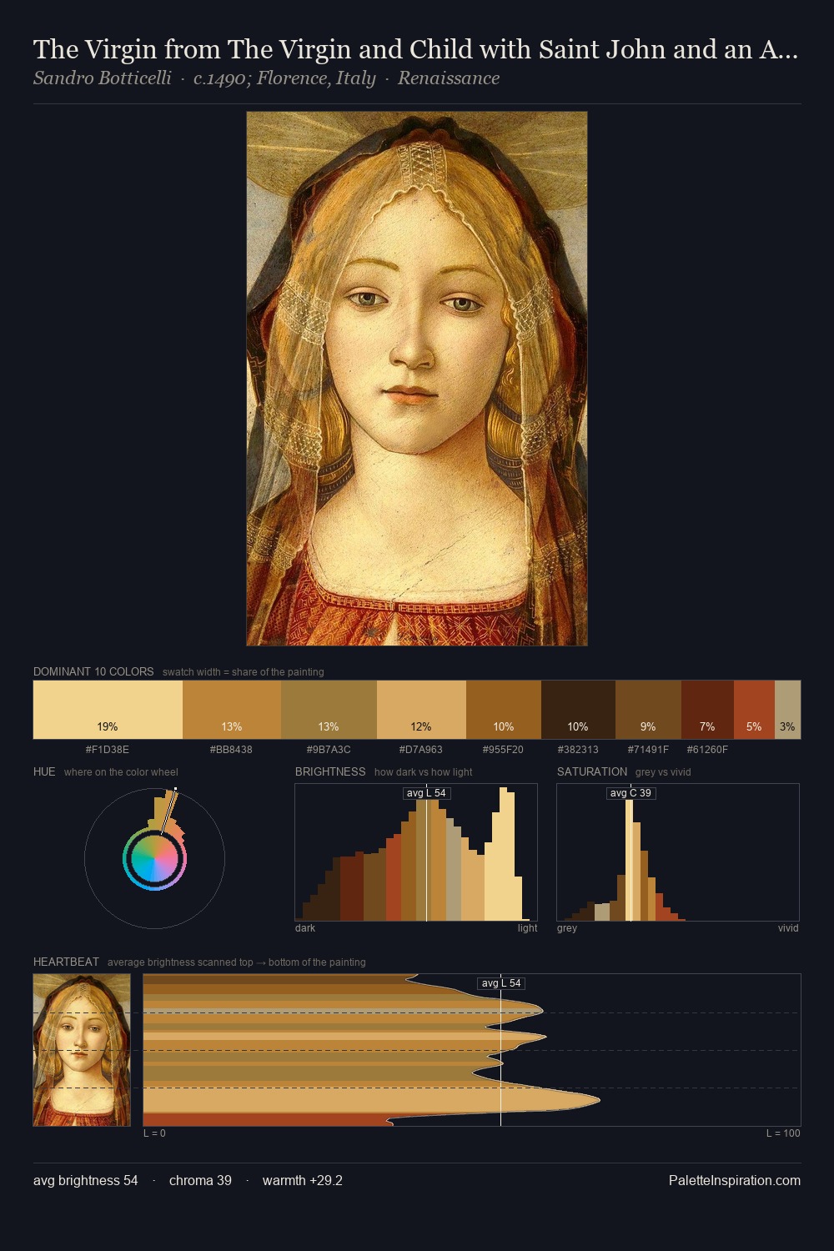834x1251 pixels.
Task: Choose the 10% swatch above #955F20
Action: pos(504,710)
